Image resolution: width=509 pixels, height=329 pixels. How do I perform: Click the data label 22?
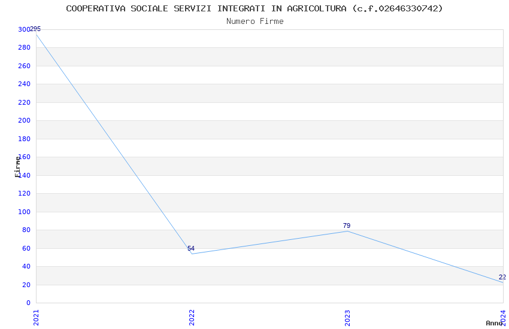coord(502,277)
